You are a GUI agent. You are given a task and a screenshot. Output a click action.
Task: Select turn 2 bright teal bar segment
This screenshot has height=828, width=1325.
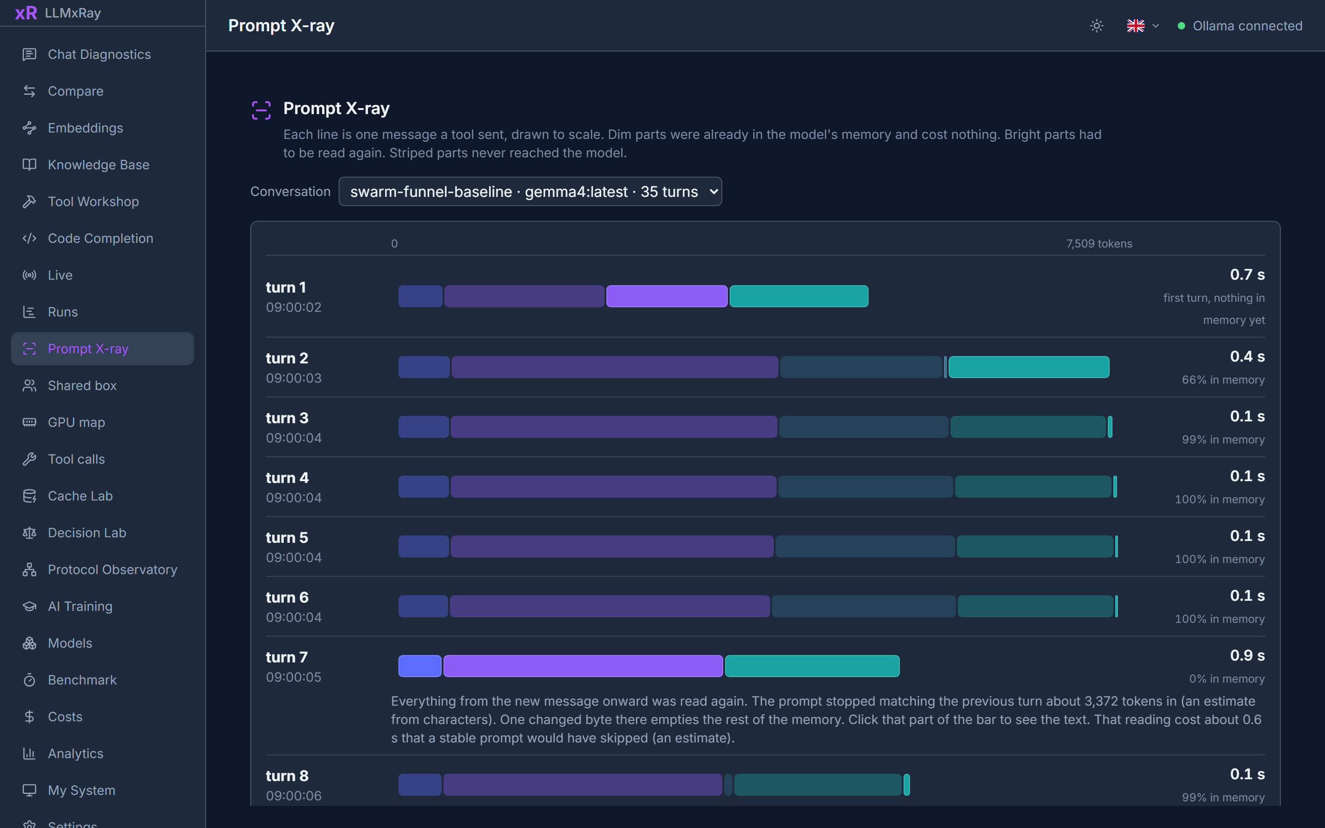[x=1029, y=367]
